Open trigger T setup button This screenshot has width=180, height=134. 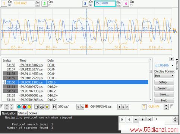tap(144, 107)
